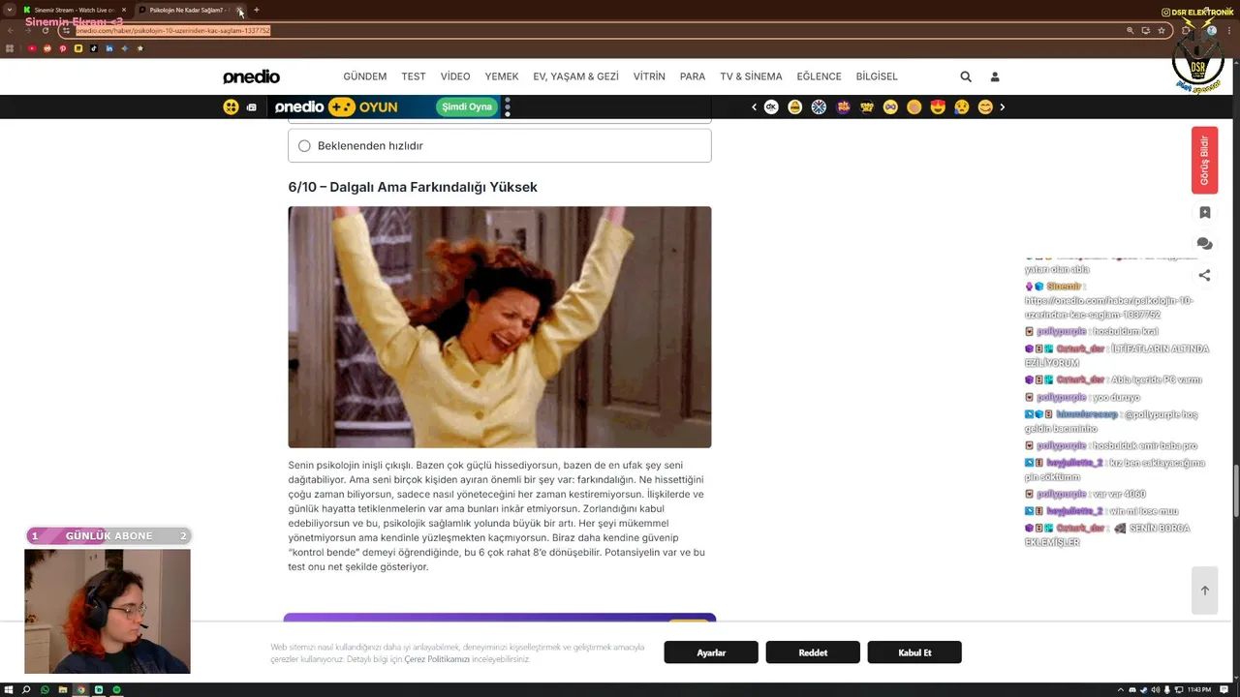
Task: Open the VİDEO menu item
Action: tap(455, 76)
